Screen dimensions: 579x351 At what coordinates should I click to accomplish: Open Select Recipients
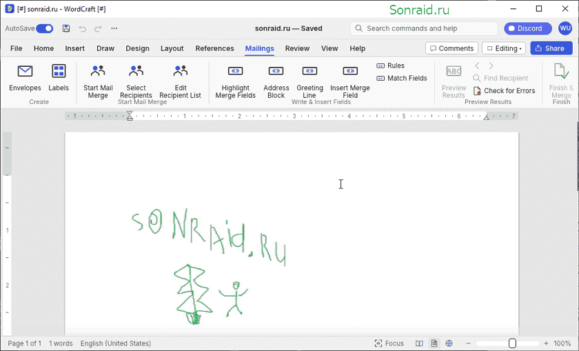tap(136, 81)
